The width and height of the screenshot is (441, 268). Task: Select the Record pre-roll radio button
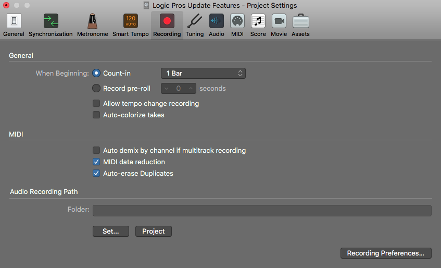click(96, 89)
